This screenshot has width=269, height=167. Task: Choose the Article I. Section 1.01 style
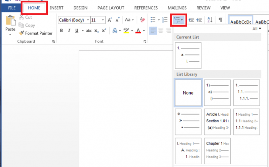(217, 122)
